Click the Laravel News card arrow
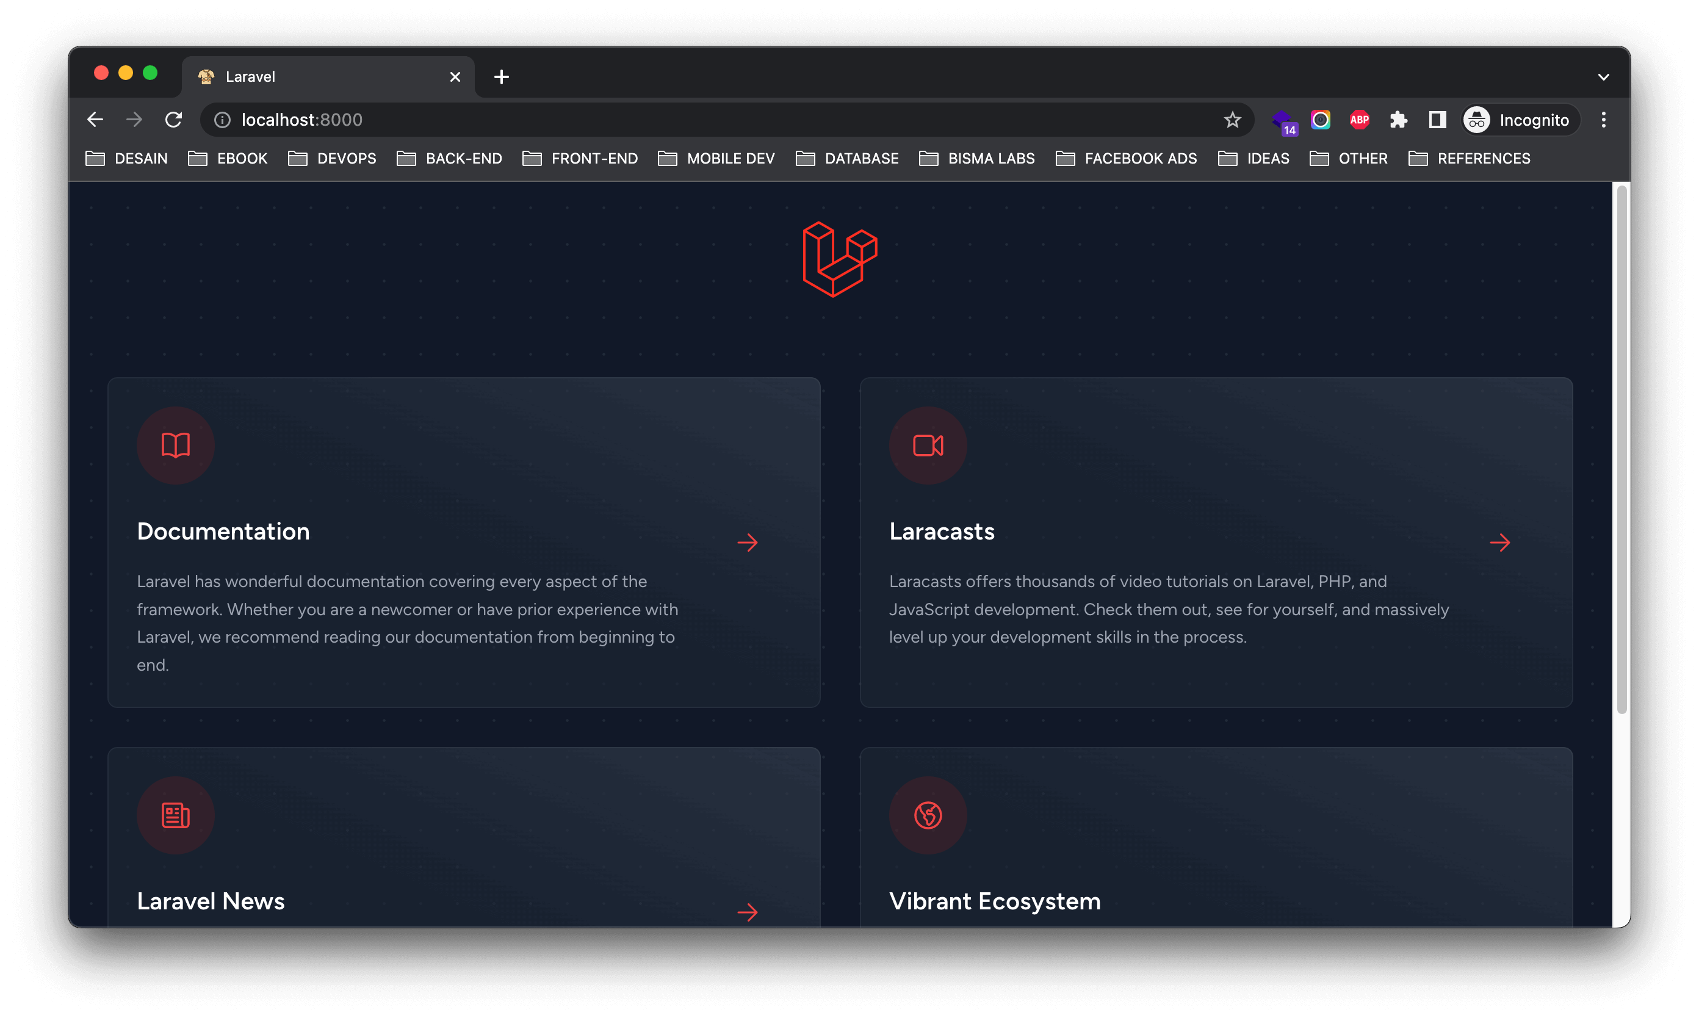Screen dimensions: 1699x1018 (x=748, y=912)
